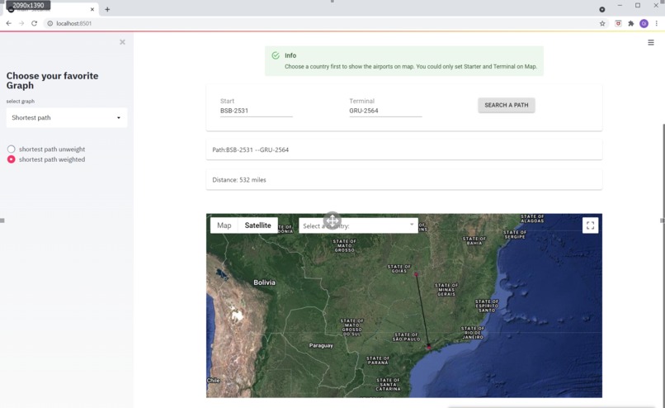Click the State of Paraná label
The width and height of the screenshot is (665, 408).
tap(377, 360)
